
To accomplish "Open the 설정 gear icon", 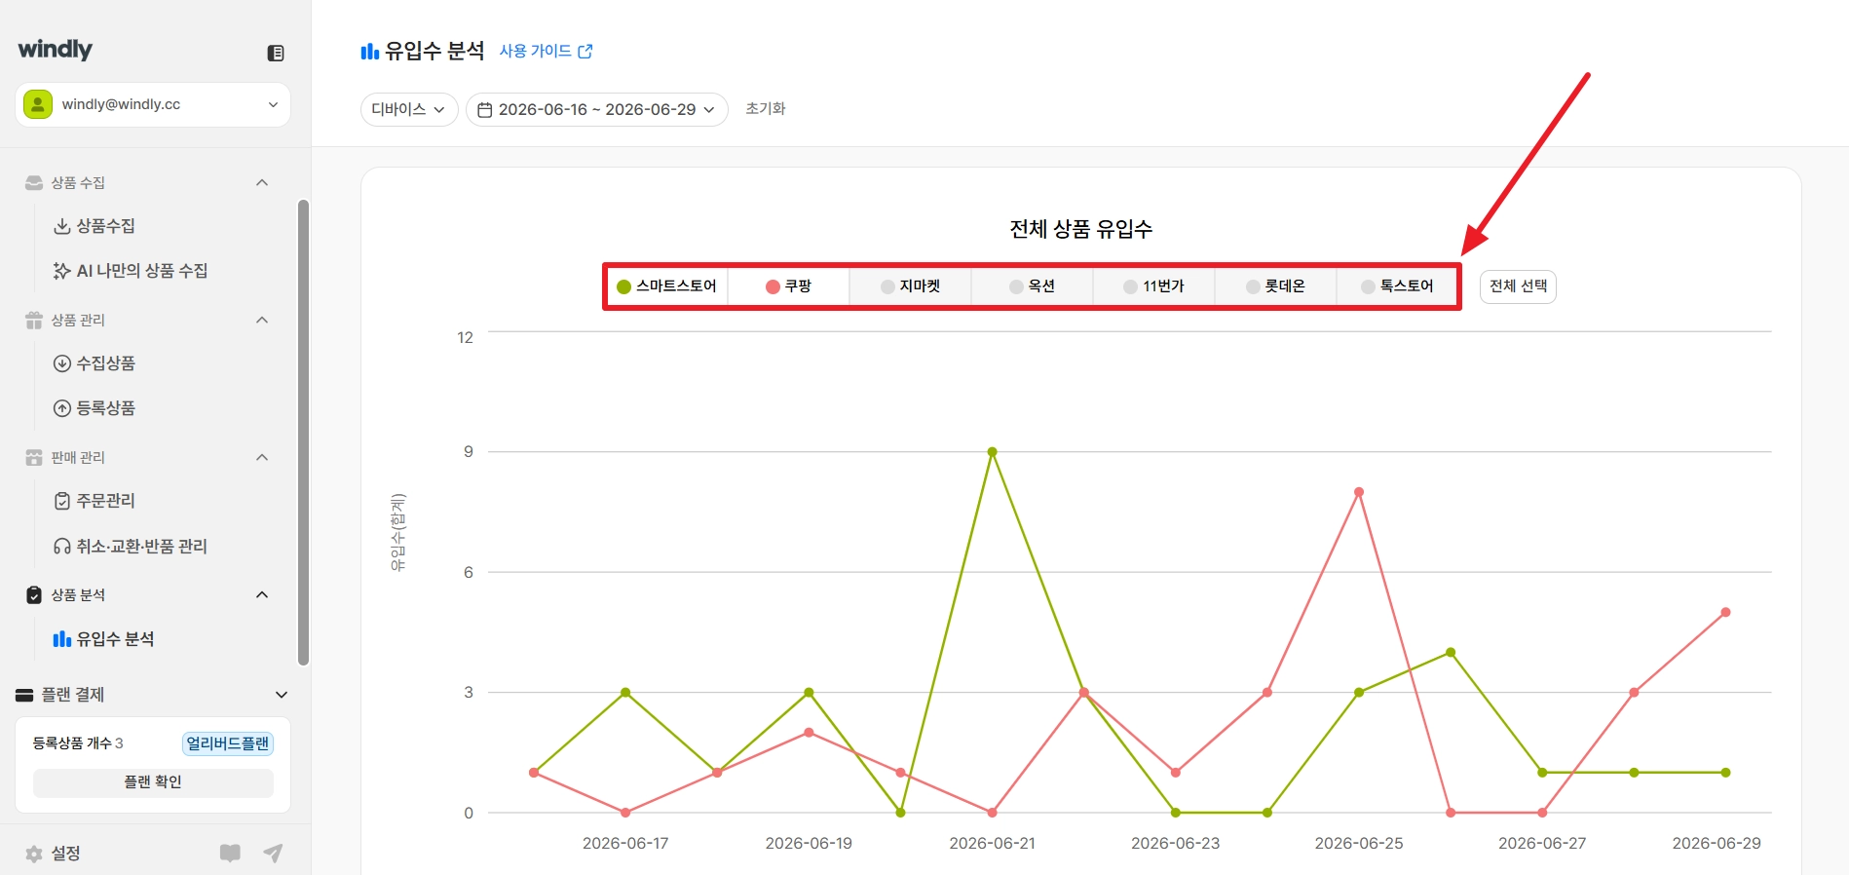I will coord(34,854).
